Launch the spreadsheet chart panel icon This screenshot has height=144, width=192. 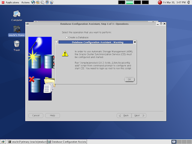click(52, 2)
